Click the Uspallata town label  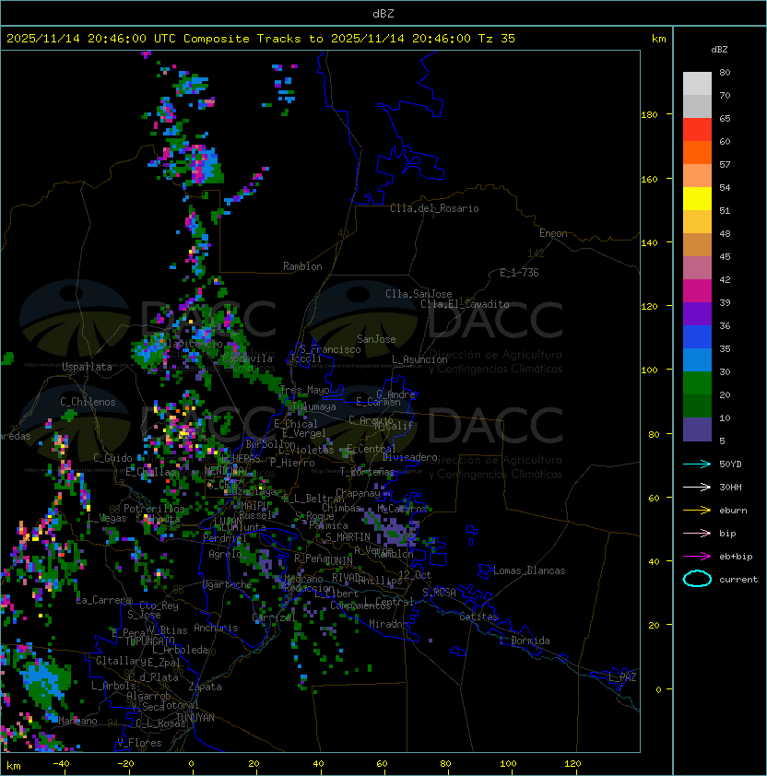click(87, 367)
